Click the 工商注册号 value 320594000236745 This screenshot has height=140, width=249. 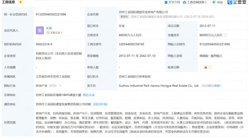[x=131, y=44]
